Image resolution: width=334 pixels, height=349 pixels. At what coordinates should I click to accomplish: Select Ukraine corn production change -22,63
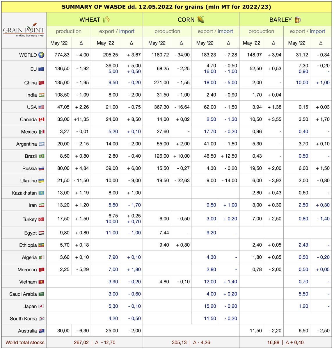(x=181, y=181)
